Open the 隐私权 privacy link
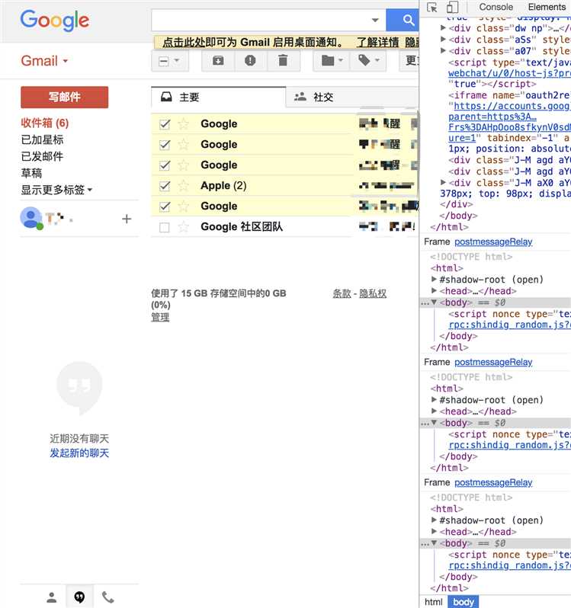Image resolution: width=571 pixels, height=608 pixels. pos(373,293)
